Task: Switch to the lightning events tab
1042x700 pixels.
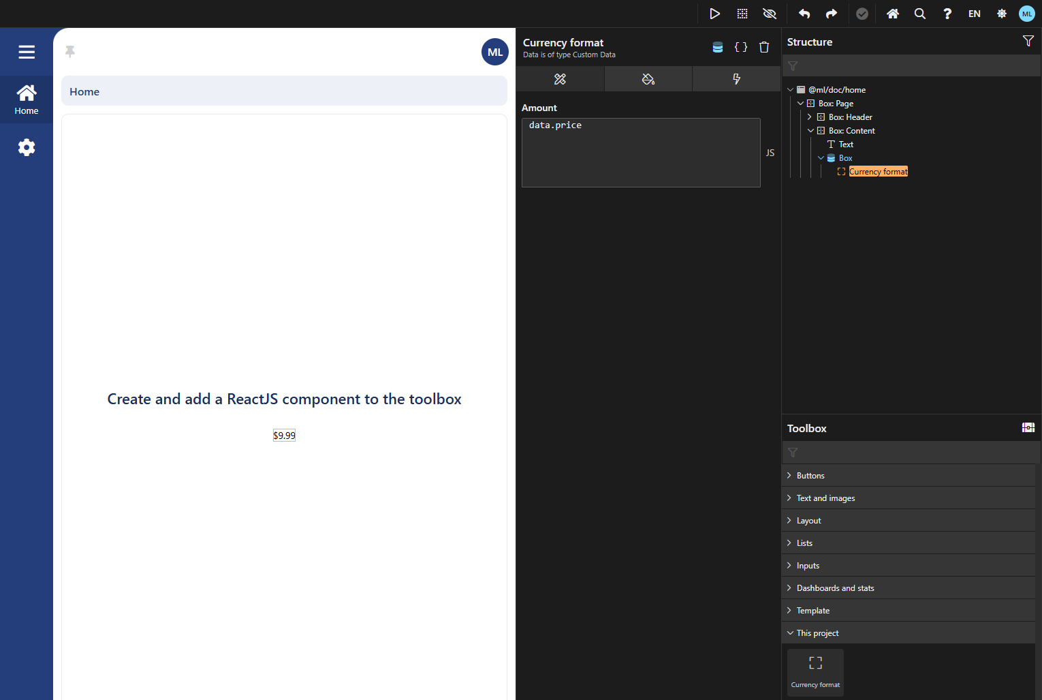Action: (x=736, y=79)
